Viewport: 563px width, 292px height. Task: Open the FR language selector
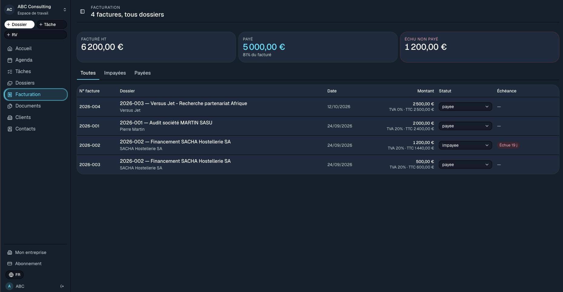click(15, 275)
